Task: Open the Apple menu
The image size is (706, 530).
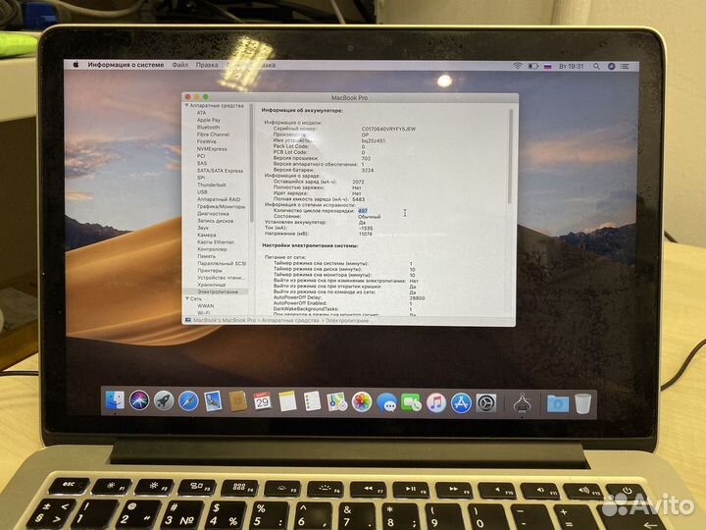Action: 76,65
